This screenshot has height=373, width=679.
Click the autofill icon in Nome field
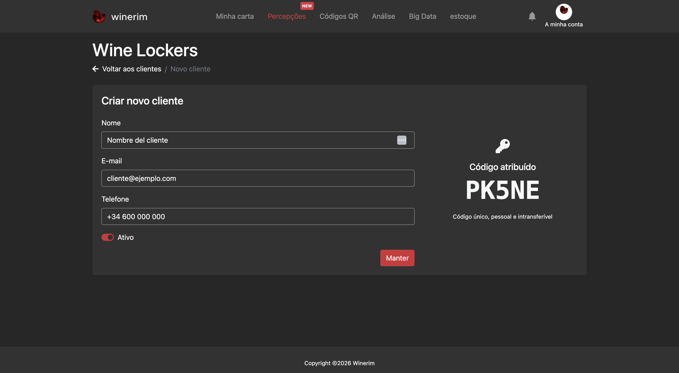[402, 140]
